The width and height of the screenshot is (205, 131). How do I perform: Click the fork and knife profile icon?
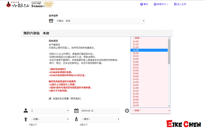pyautogui.click(x=175, y=4)
